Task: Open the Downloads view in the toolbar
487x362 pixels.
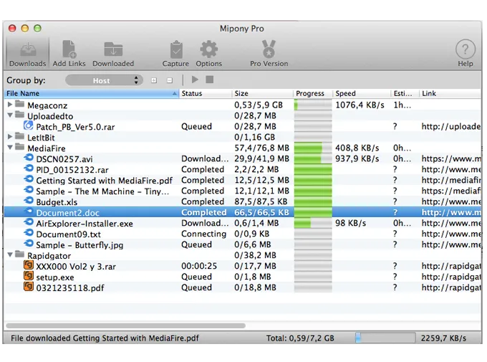Action: (28, 54)
